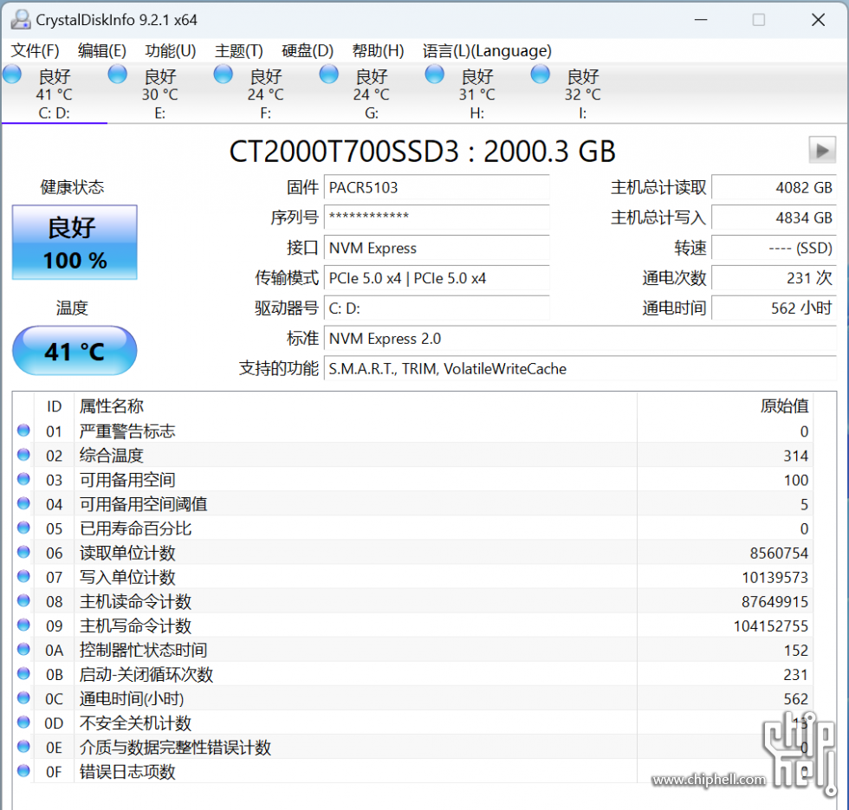Click the raw value 10139573

point(774,577)
